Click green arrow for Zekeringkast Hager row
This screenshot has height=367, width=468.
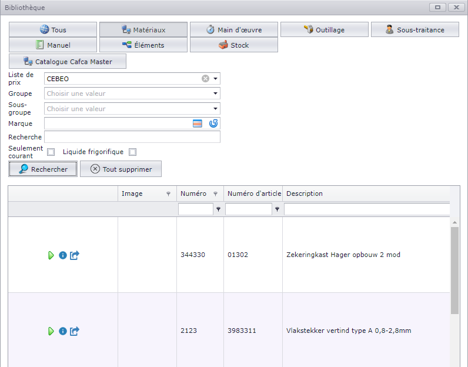click(51, 255)
